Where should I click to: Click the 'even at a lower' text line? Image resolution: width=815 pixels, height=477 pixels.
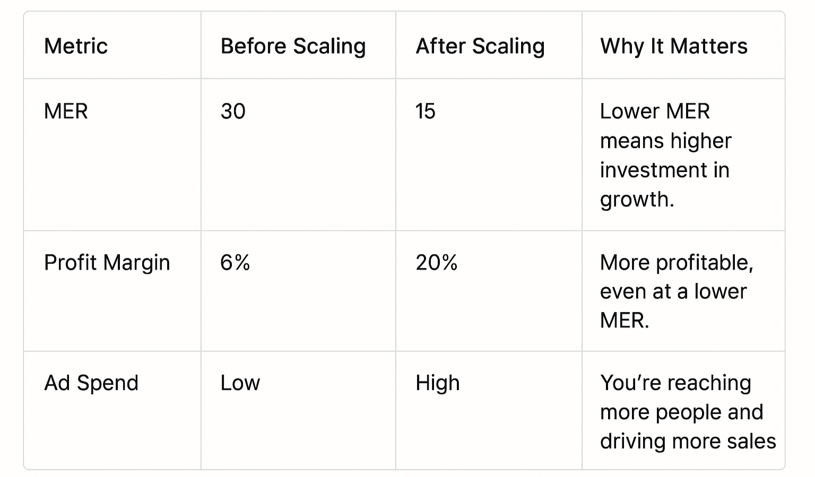[673, 291]
